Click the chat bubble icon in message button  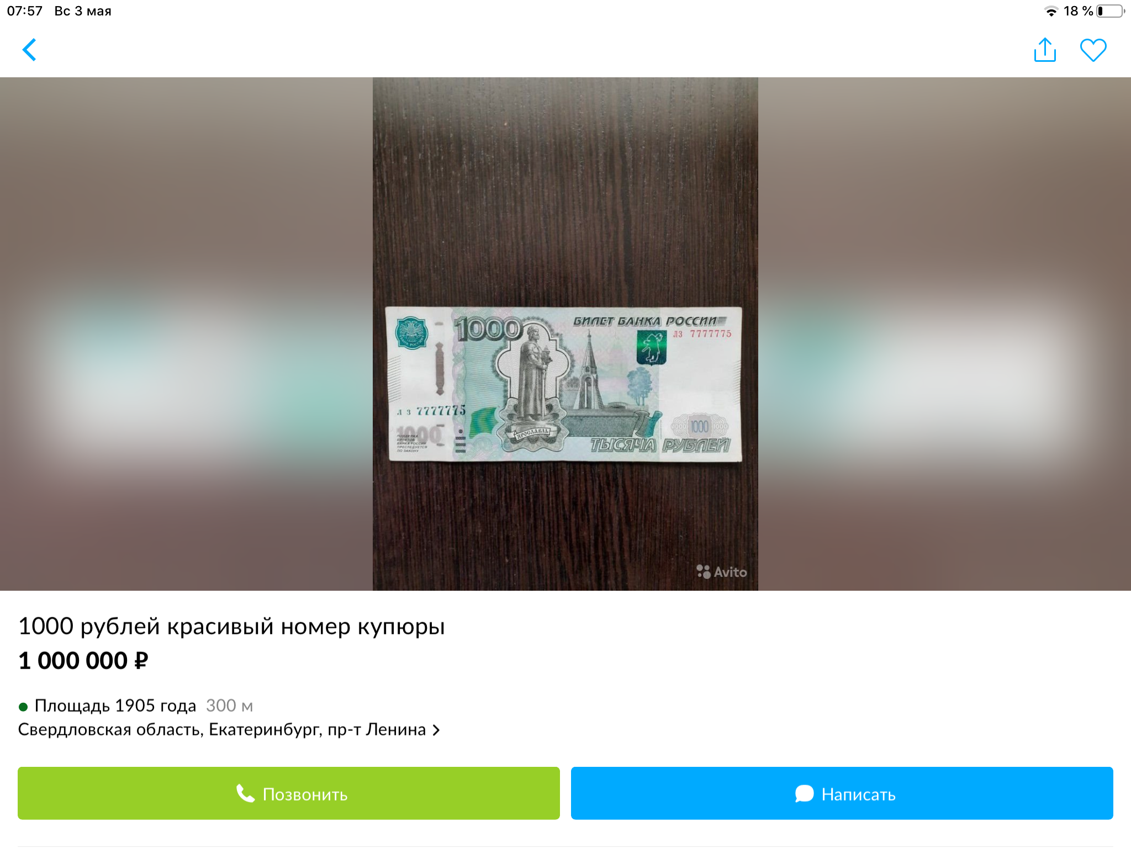coord(804,794)
